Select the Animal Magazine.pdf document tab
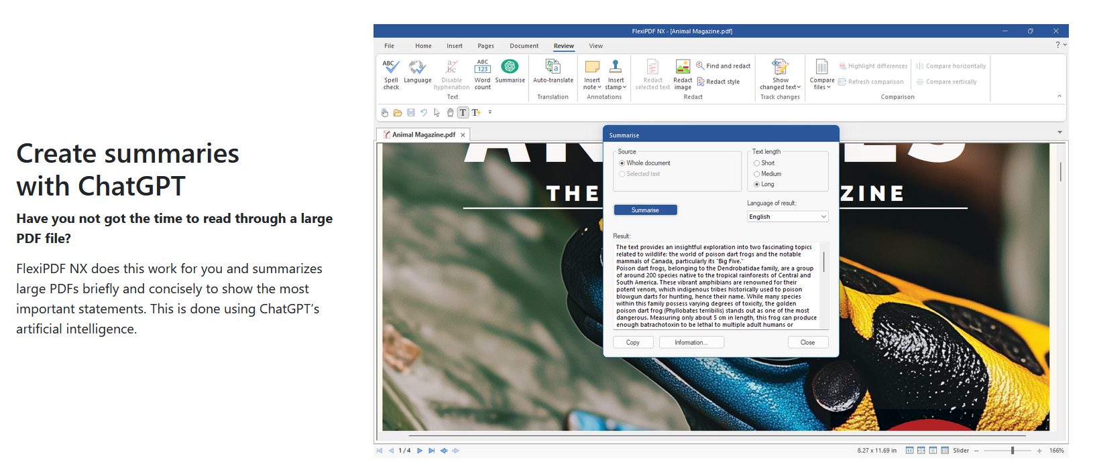 pos(423,135)
